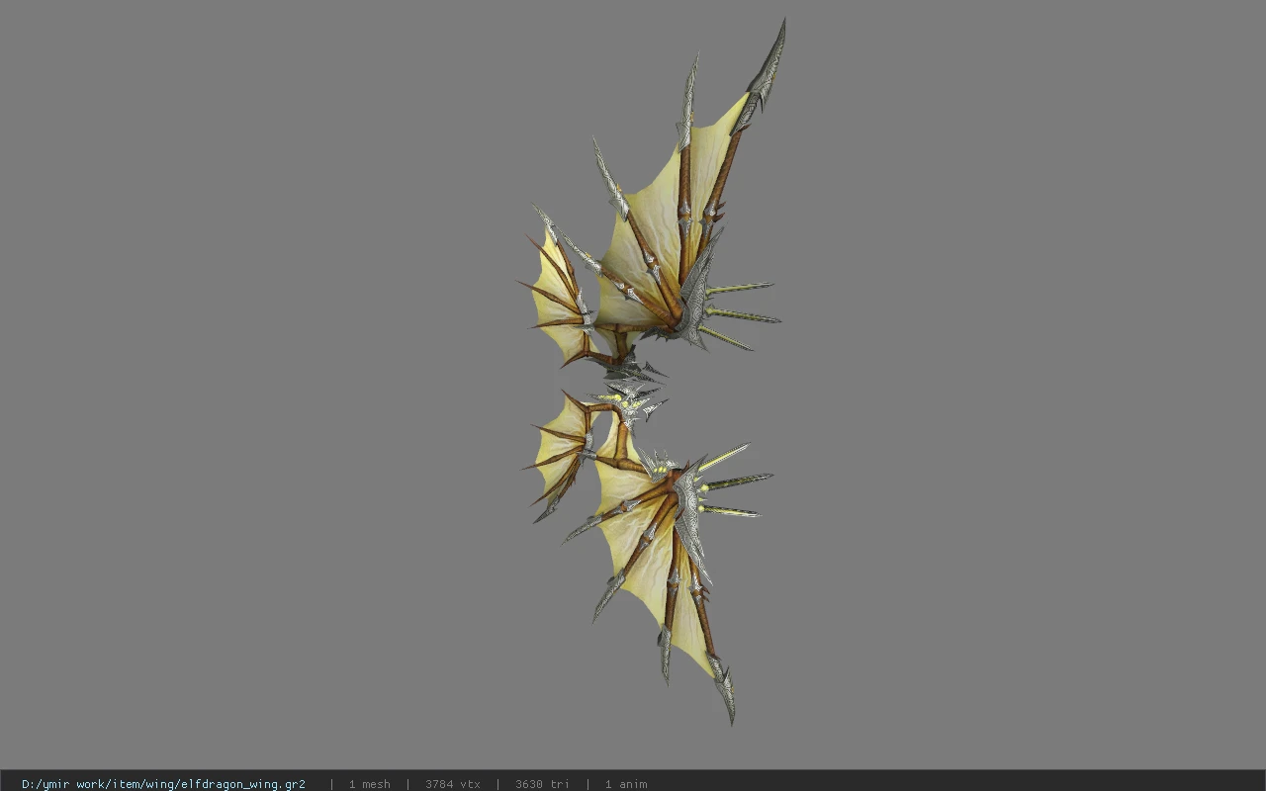1266x791 pixels.
Task: Click the "3630 tri" triangle count
Action: point(542,784)
